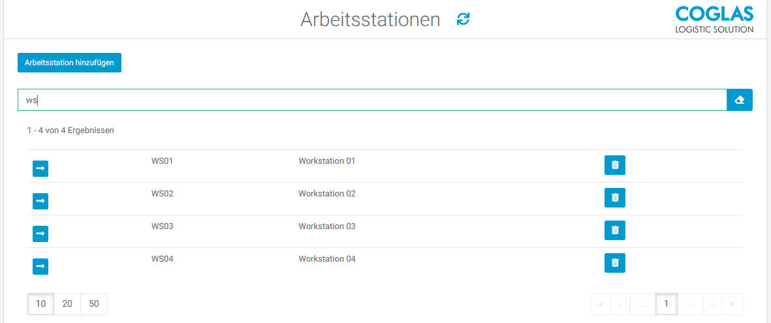Show 50 results per page
The image size is (771, 323).
click(x=94, y=303)
